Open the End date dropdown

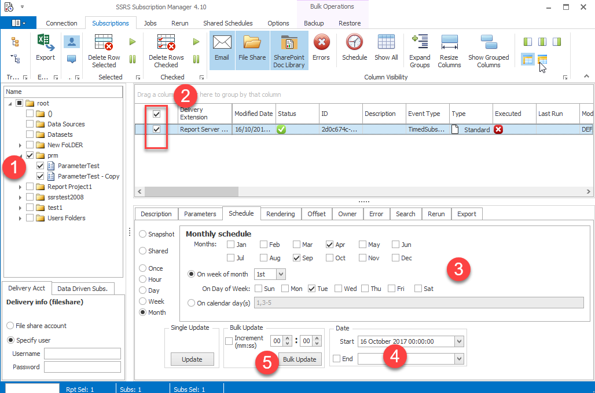pos(459,358)
